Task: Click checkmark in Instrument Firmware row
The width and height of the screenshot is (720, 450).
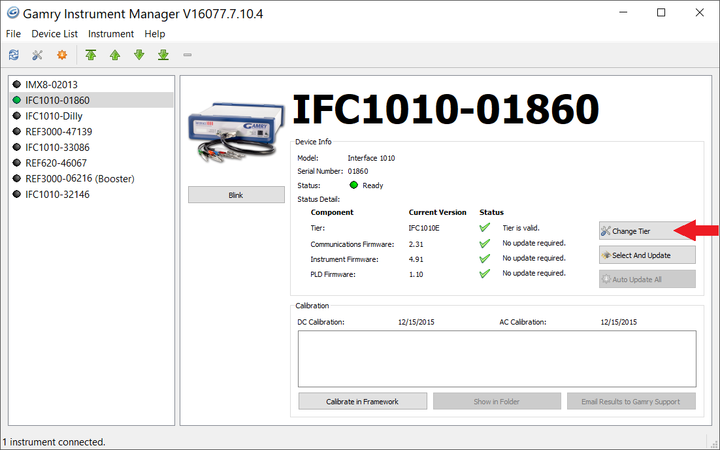Action: pos(484,259)
